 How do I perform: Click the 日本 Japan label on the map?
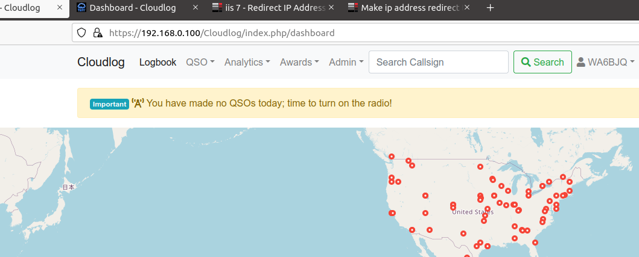click(x=68, y=187)
